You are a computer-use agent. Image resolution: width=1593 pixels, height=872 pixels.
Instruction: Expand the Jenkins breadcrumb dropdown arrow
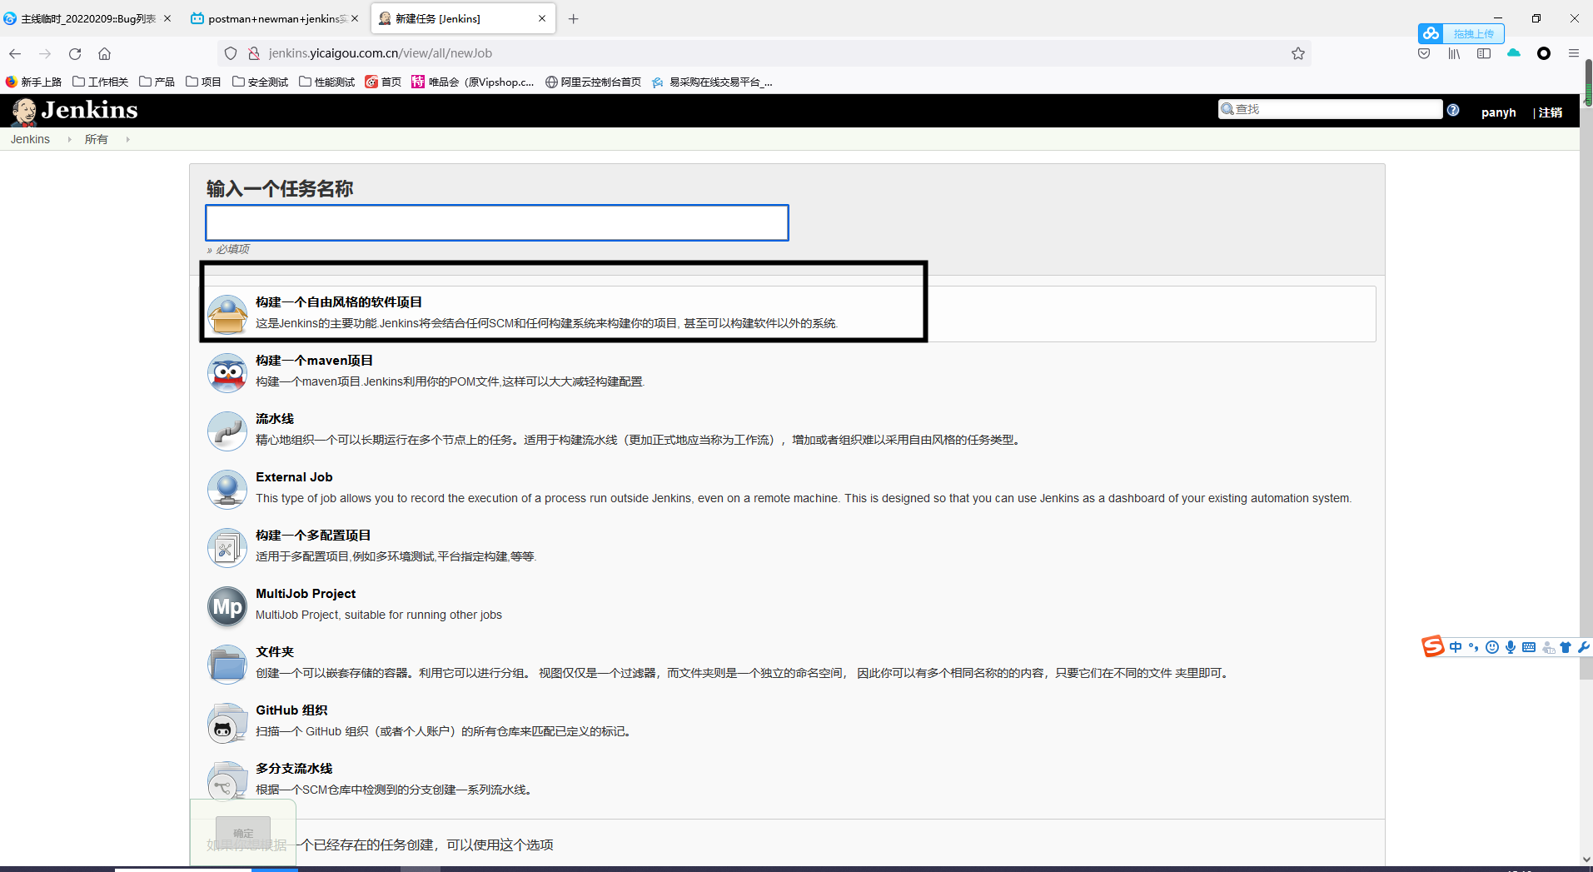(69, 140)
